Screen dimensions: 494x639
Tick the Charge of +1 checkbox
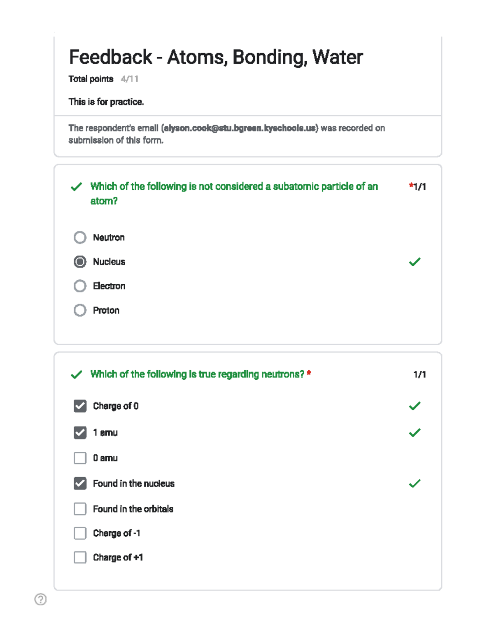80,558
